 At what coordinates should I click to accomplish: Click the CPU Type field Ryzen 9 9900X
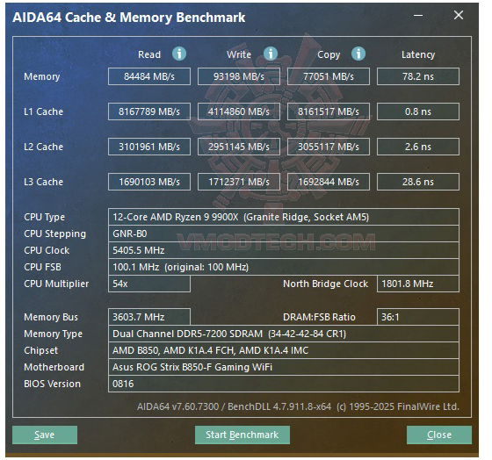coord(284,217)
